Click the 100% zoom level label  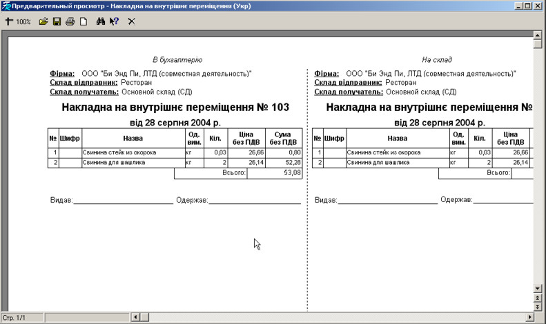(23, 22)
